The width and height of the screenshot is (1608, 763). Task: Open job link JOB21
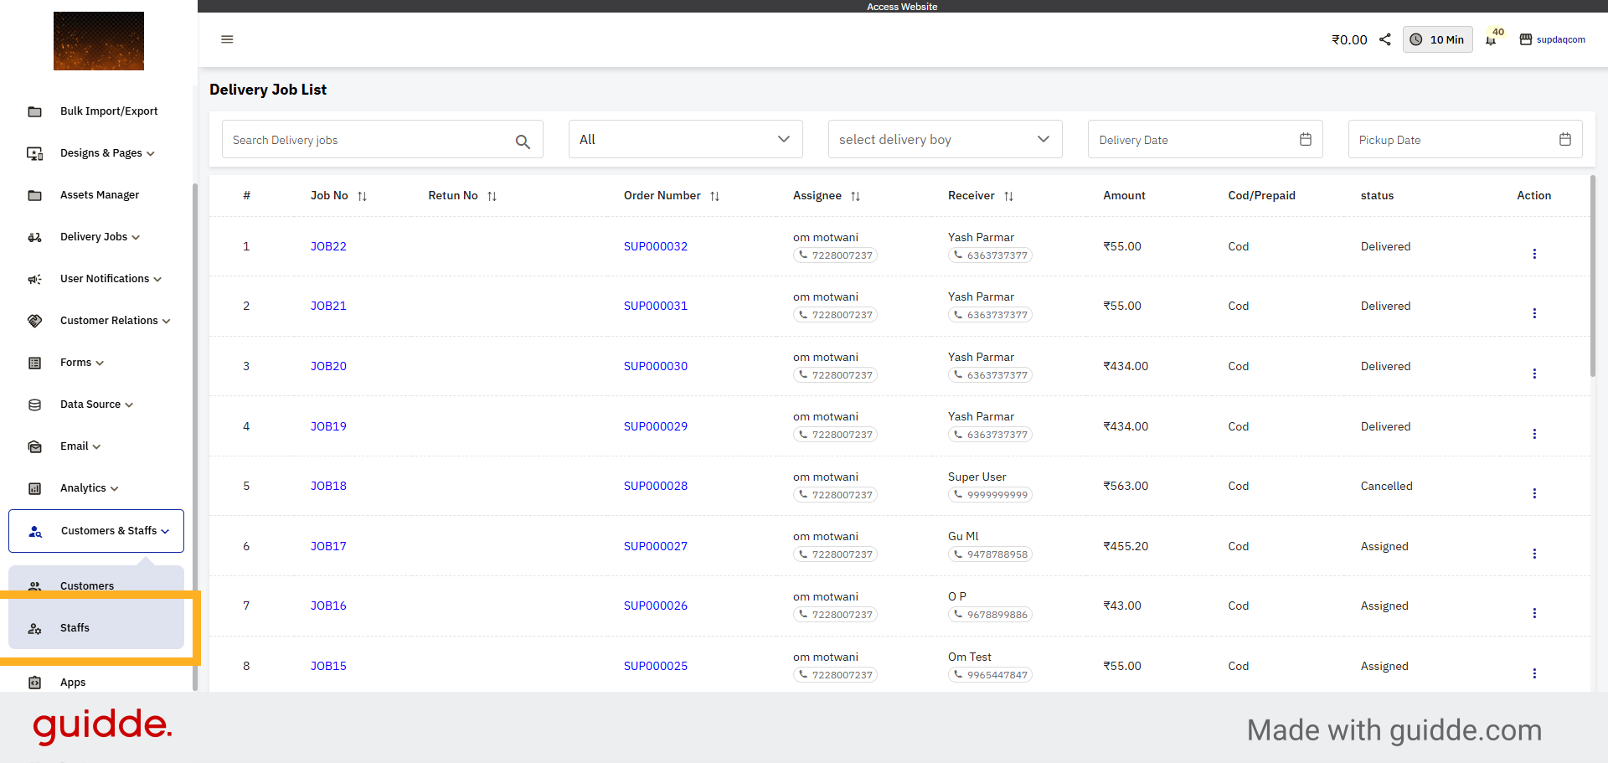328,306
